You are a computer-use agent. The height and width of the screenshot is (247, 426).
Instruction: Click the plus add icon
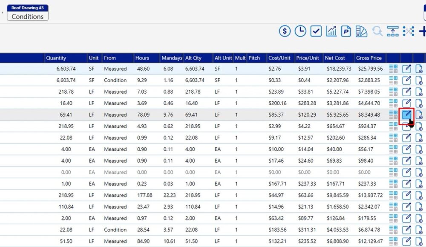[x=422, y=31]
